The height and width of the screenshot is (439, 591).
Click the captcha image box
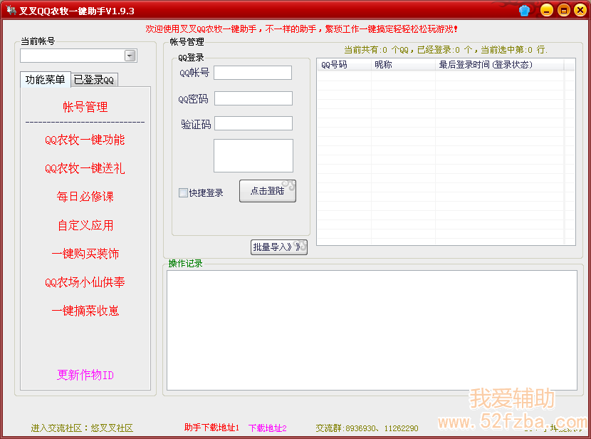tap(253, 156)
